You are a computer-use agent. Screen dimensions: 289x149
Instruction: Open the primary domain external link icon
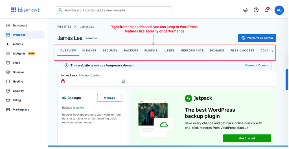[124, 81]
